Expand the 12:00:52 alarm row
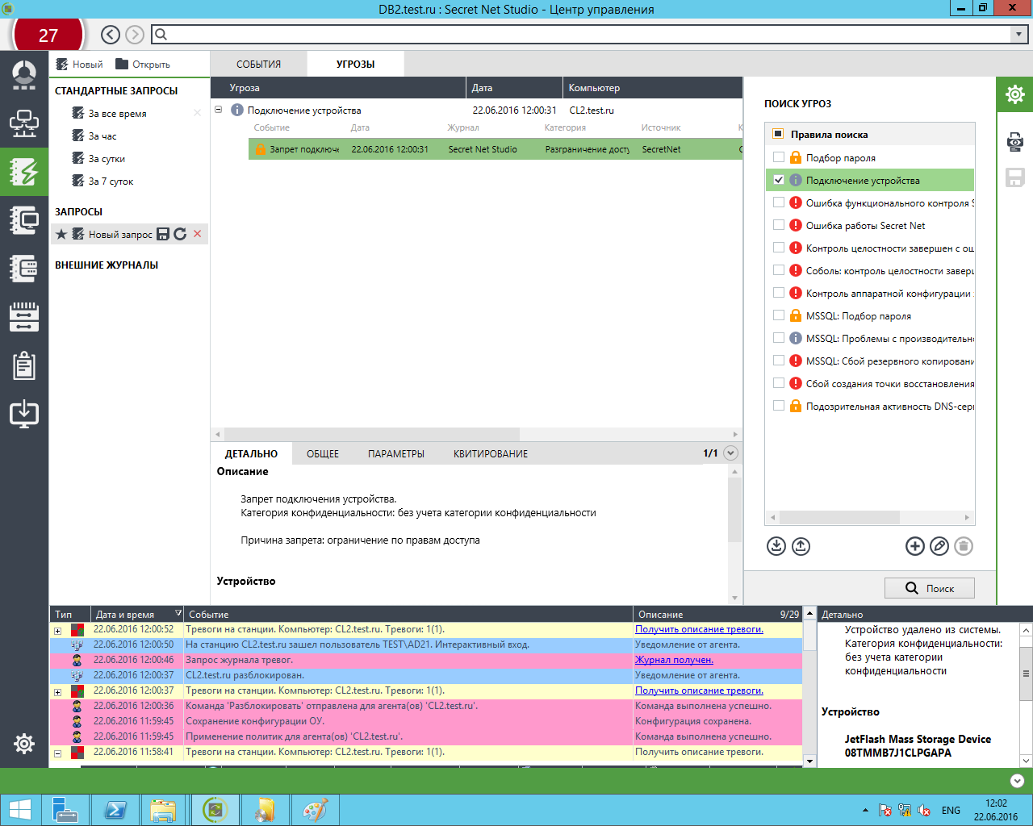Image resolution: width=1033 pixels, height=826 pixels. coord(57,631)
